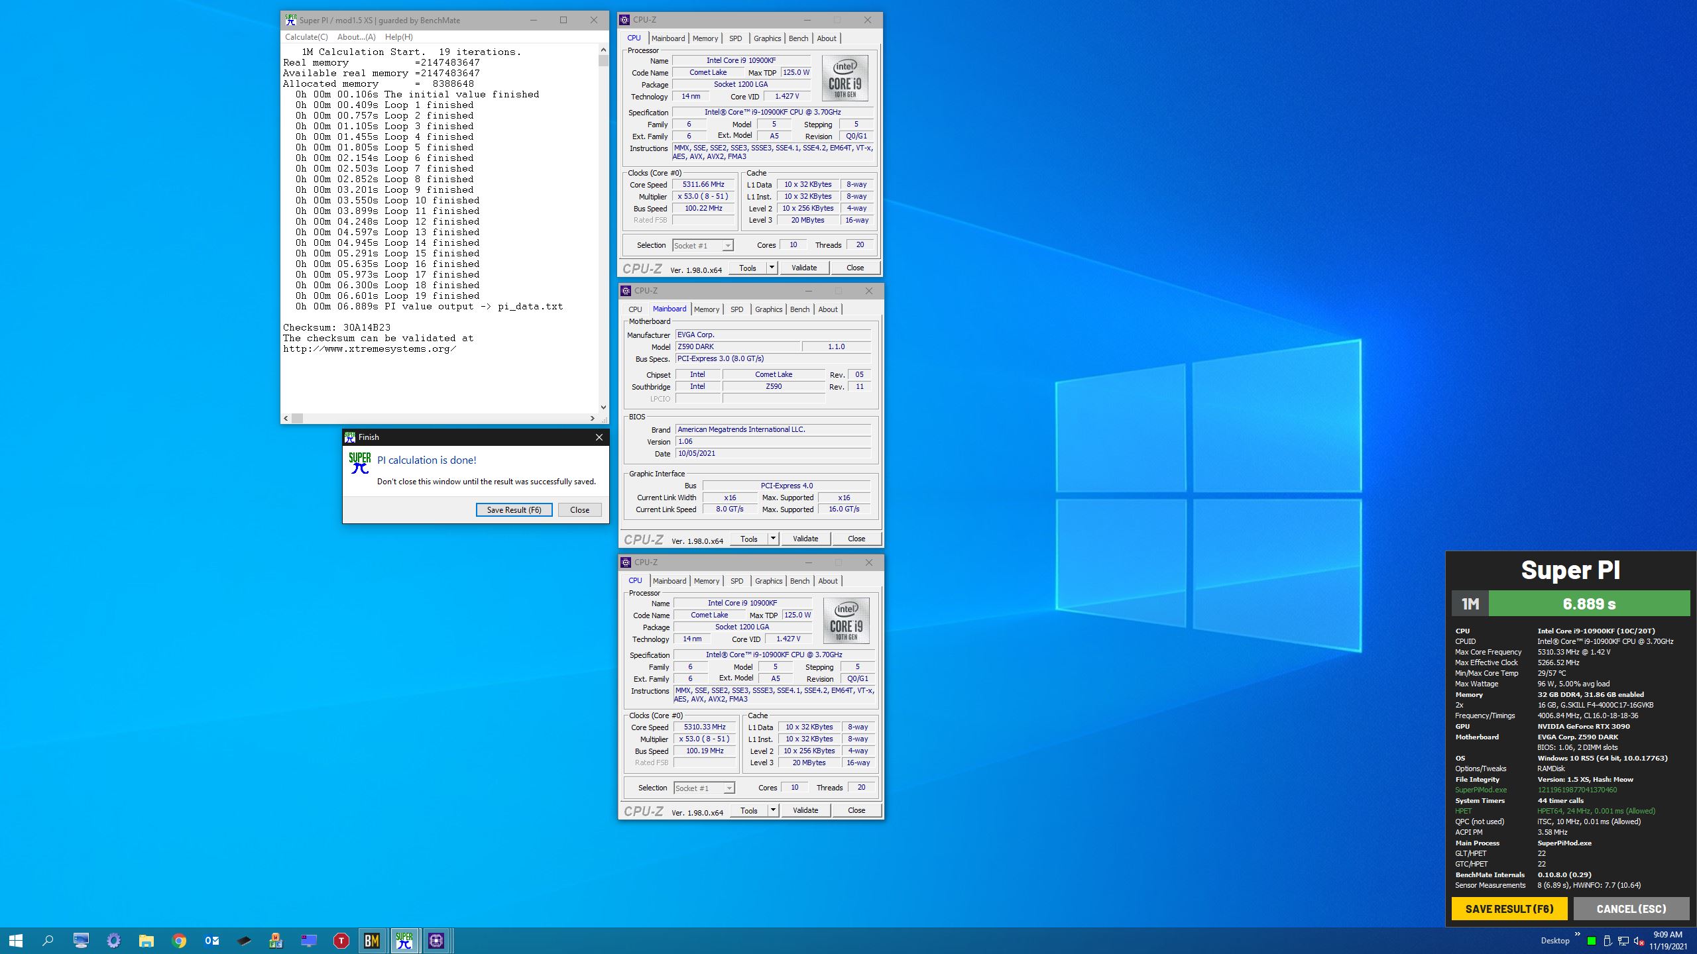Click Save Result (F6) in Finish dialog

[x=514, y=509]
